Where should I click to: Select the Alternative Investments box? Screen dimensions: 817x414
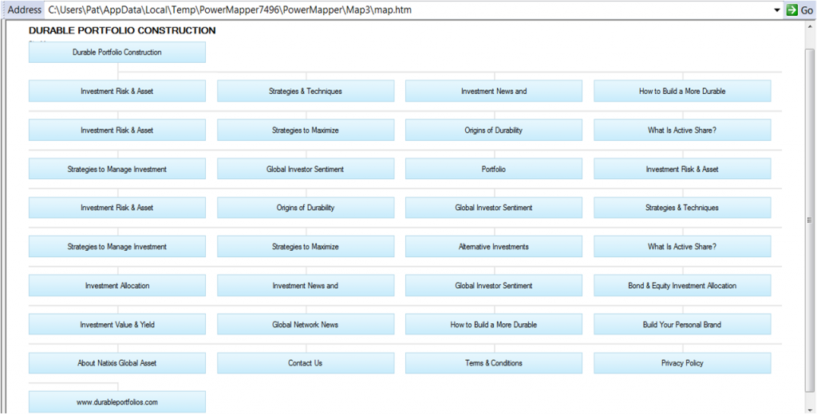pos(494,247)
